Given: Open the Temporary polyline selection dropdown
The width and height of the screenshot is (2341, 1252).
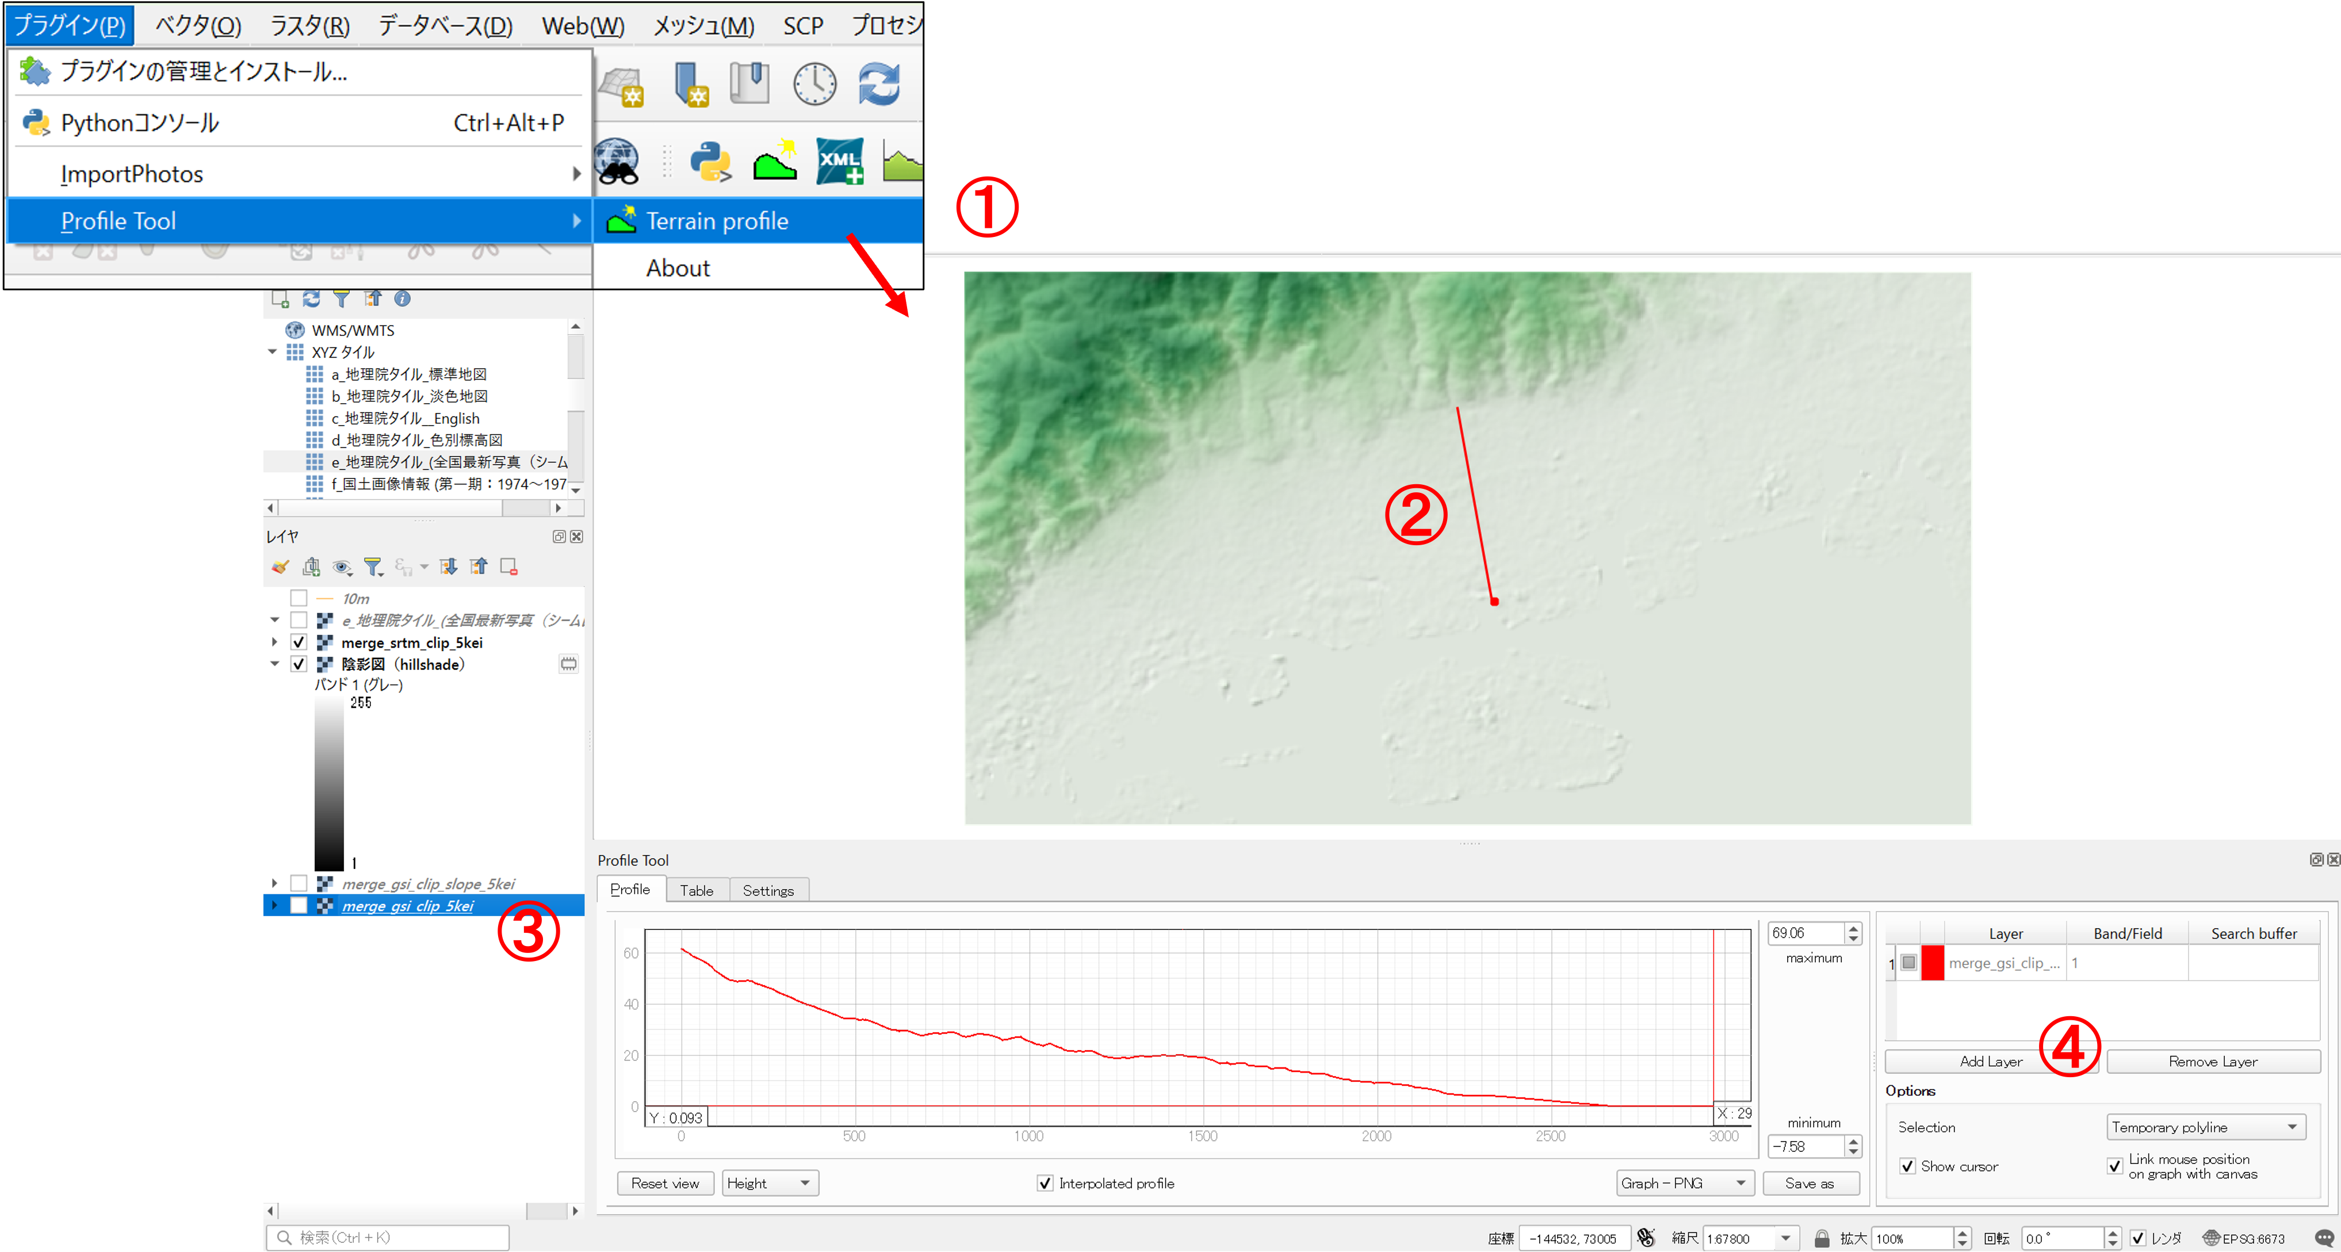Looking at the screenshot, I should point(2205,1128).
